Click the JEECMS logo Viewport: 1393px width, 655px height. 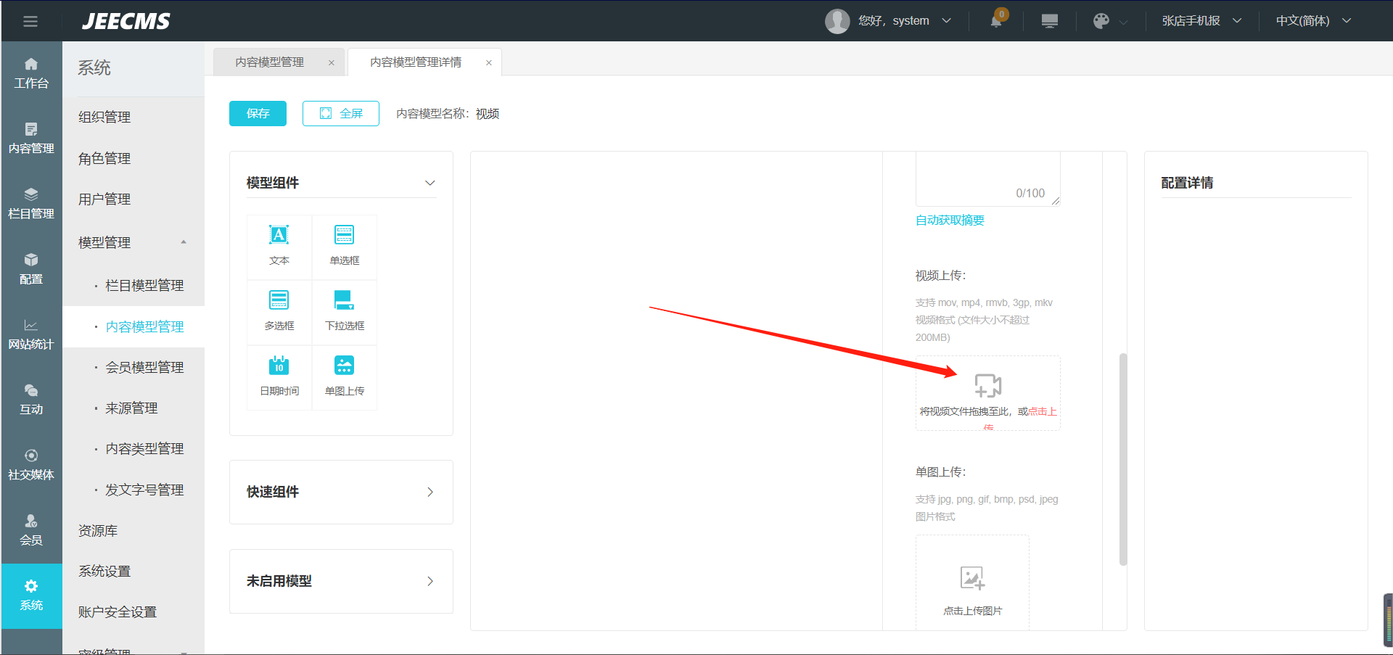[126, 21]
